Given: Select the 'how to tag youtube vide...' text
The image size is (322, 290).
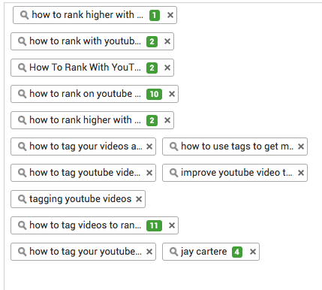Looking at the screenshot, I should point(85,173).
